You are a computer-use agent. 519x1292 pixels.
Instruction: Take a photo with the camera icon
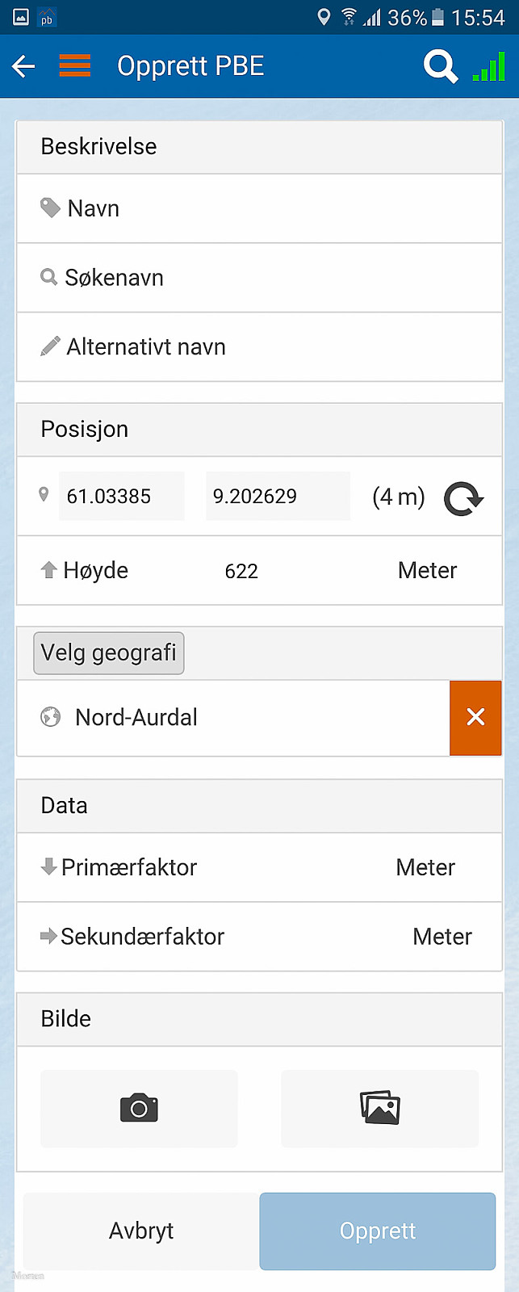[x=139, y=1109]
